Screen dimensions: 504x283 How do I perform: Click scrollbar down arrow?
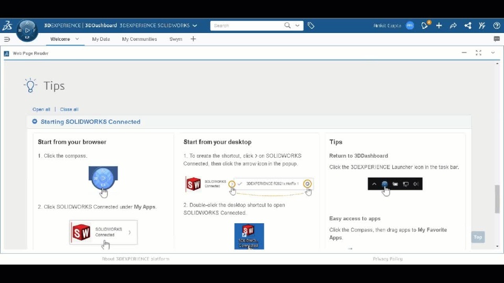click(497, 246)
